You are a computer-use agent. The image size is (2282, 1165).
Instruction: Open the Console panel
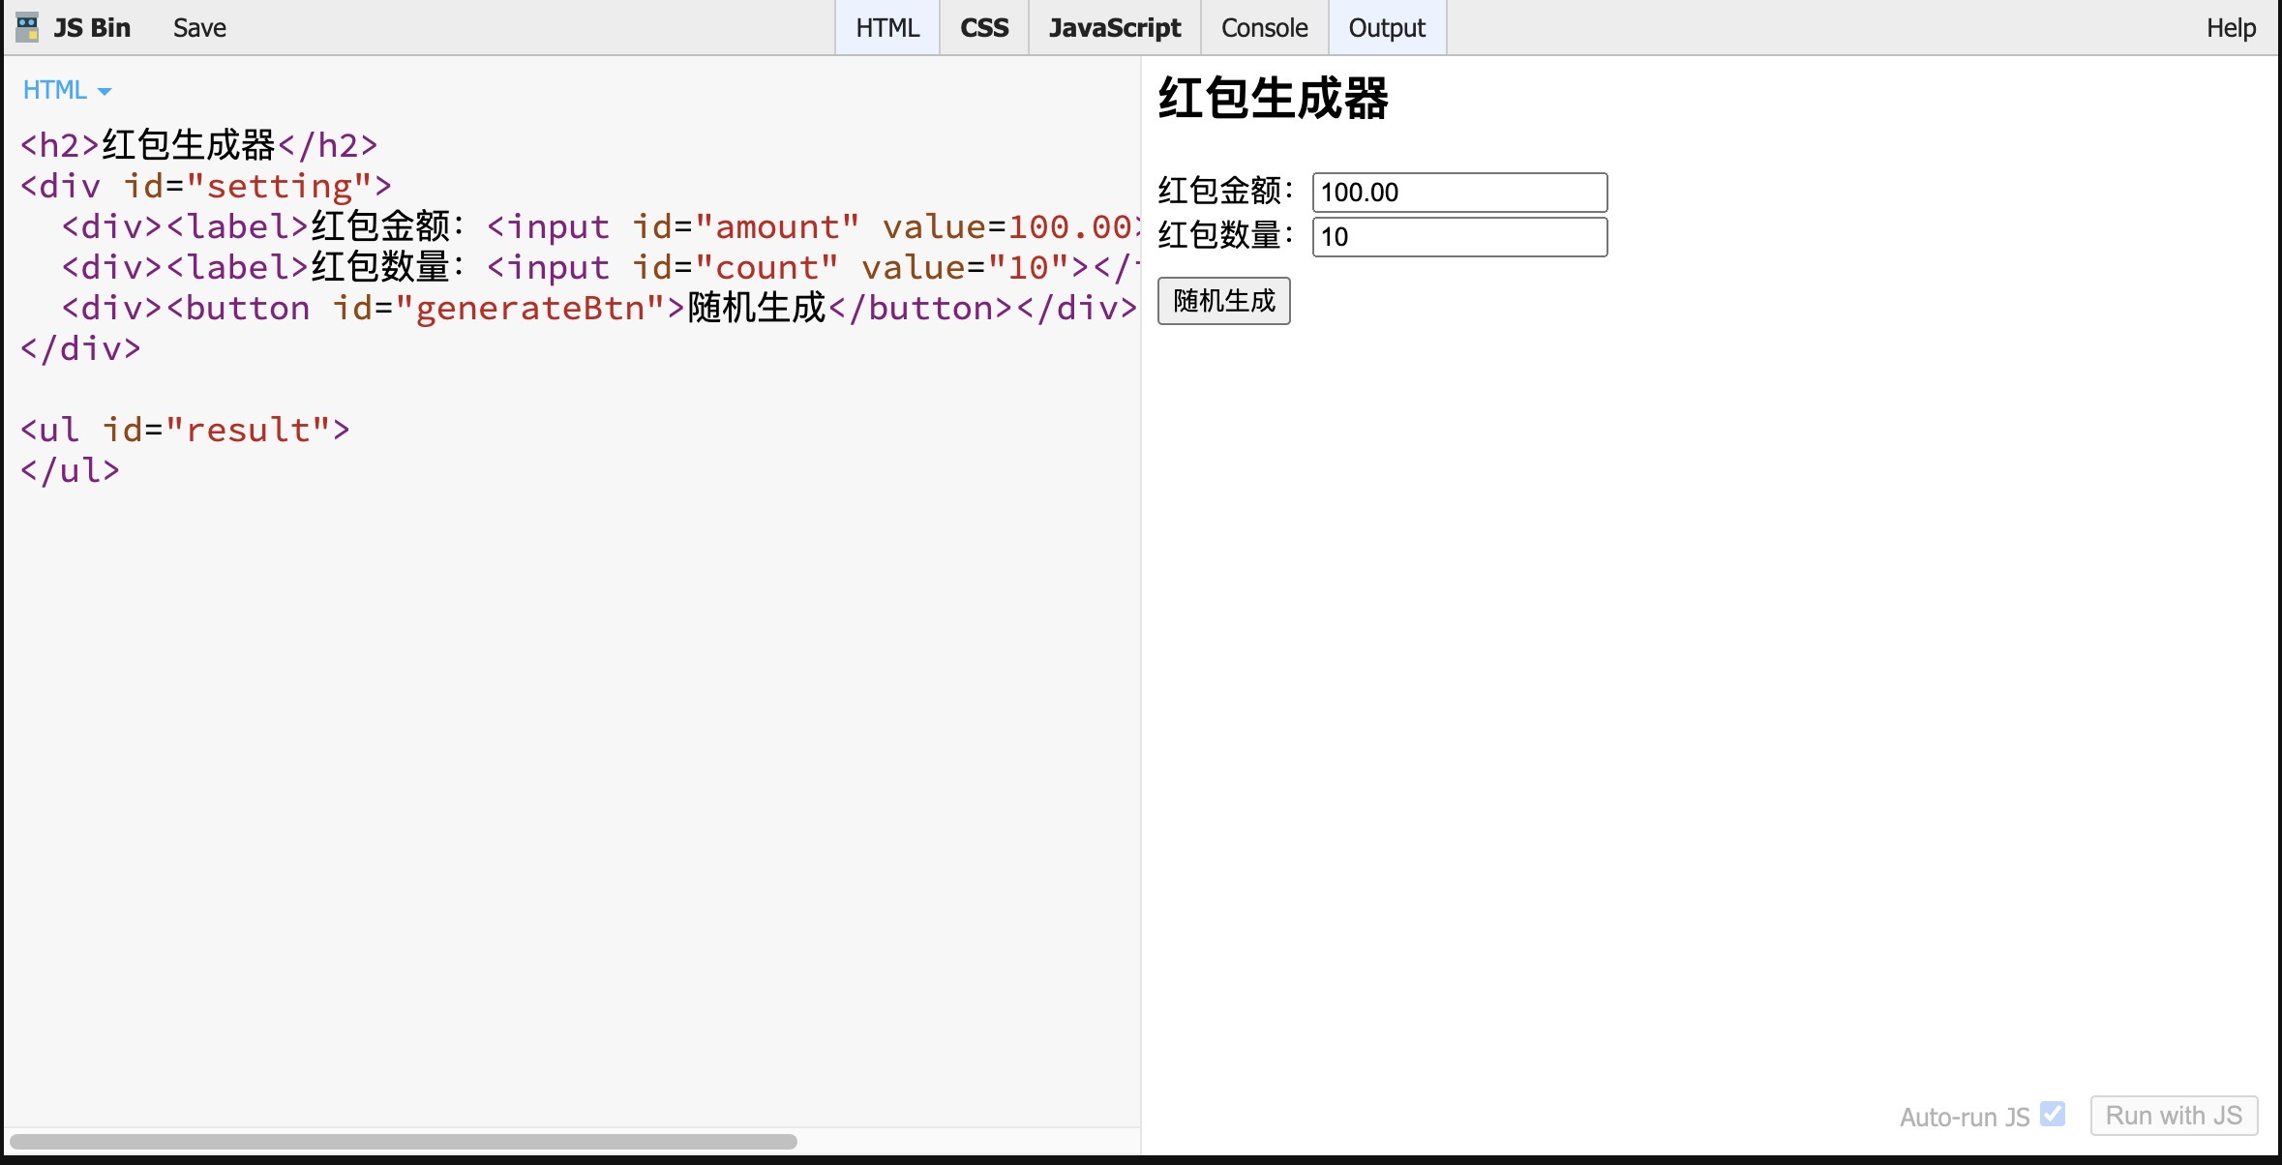coord(1264,27)
